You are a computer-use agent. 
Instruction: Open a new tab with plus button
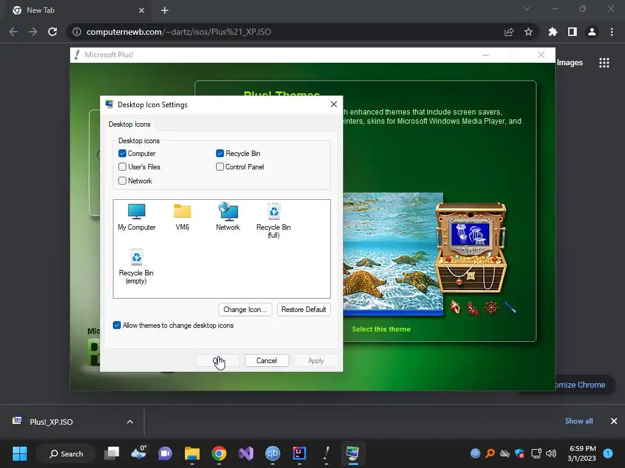pos(165,10)
